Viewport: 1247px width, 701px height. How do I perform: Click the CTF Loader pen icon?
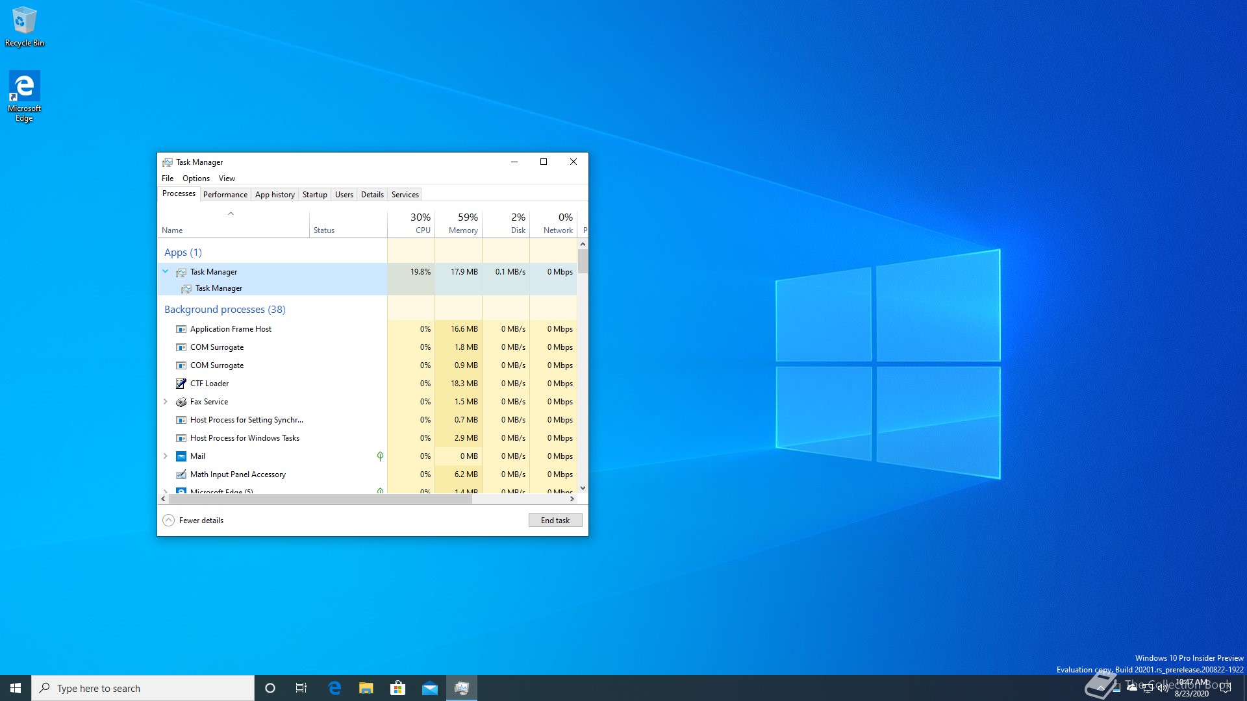point(181,384)
